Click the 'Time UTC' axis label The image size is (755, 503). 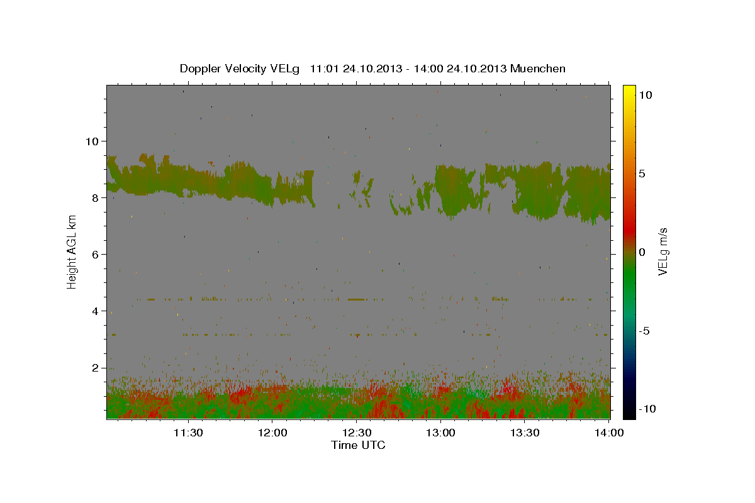(x=358, y=445)
